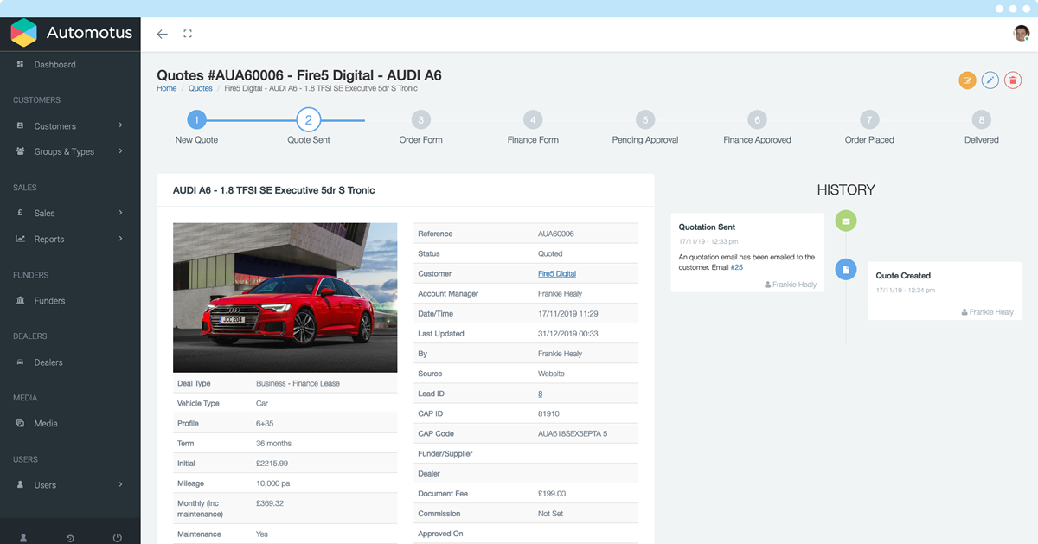Click the Dealers car icon
This screenshot has height=544, width=1038.
click(20, 362)
